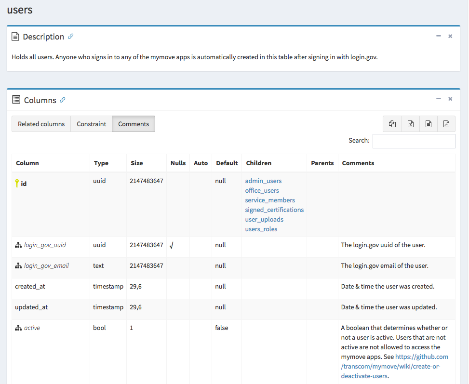Export the columns list as PDF
Viewport: 469px width, 384px height.
coord(446,124)
